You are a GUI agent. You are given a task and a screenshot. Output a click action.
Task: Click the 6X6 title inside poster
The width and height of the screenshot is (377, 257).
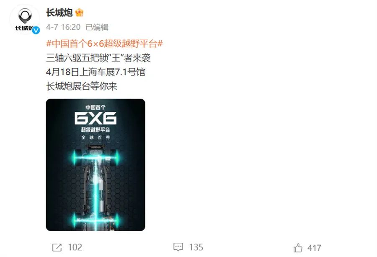(x=96, y=118)
